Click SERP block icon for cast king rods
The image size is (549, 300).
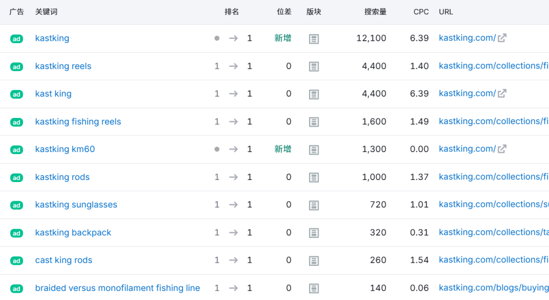click(x=314, y=260)
